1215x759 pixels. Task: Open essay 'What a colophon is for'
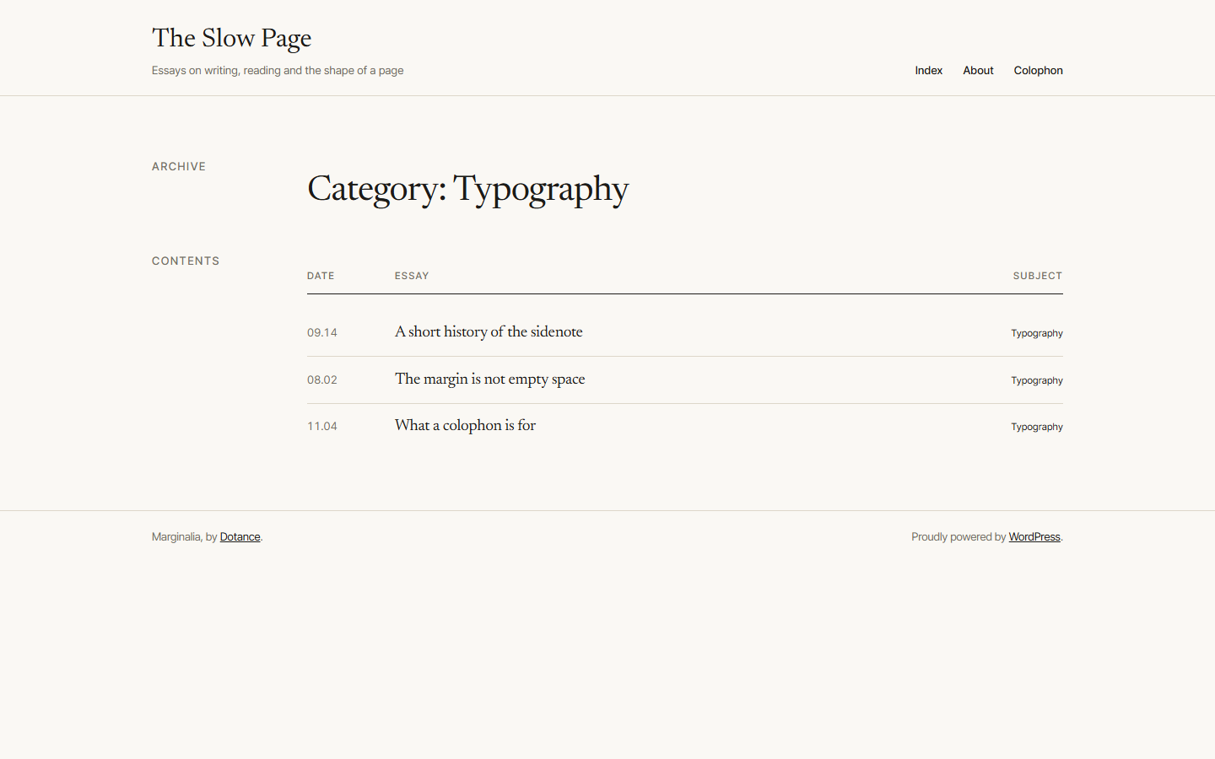pos(465,426)
